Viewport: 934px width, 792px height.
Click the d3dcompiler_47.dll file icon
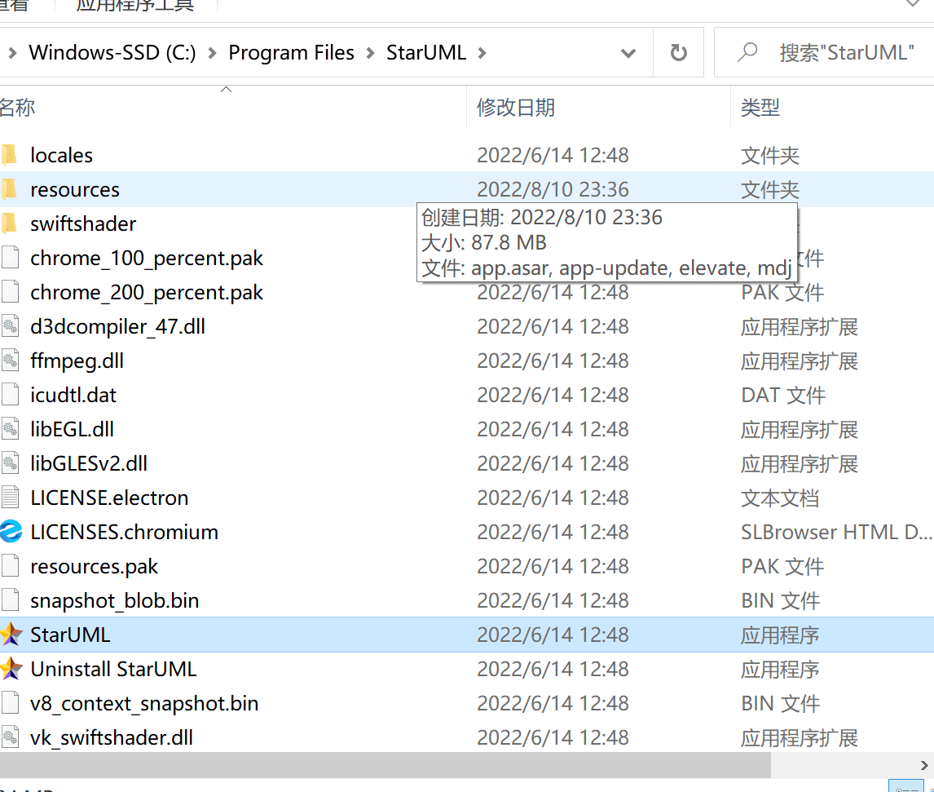click(10, 326)
